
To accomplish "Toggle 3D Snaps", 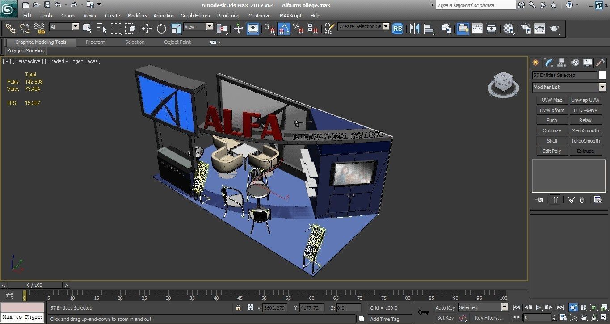I will pyautogui.click(x=269, y=29).
